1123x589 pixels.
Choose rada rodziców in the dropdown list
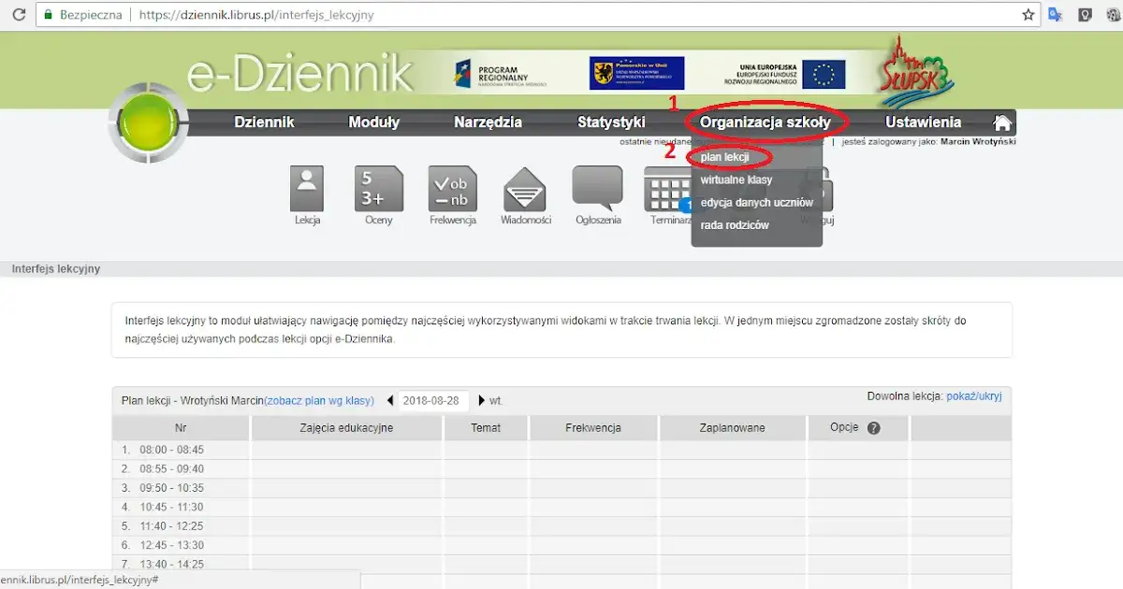734,224
